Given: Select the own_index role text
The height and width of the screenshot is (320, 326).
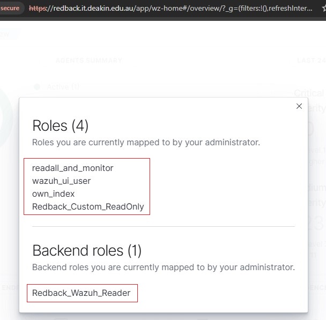Looking at the screenshot, I should pyautogui.click(x=53, y=194).
